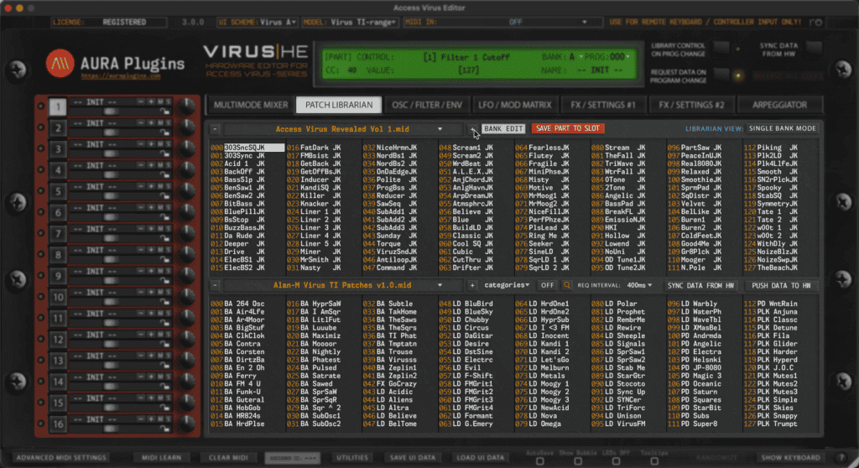Click Bank Edit button
Screen dimensions: 859x468
coord(503,129)
